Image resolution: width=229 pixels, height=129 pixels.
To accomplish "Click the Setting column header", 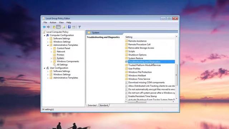I will point(150,37).
